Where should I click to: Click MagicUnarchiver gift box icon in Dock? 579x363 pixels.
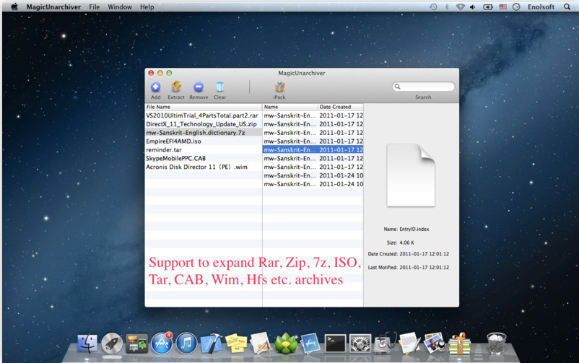(459, 344)
